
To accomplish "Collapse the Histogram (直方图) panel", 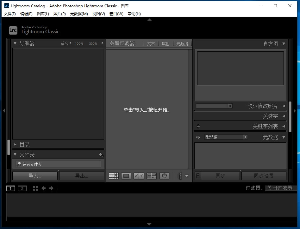I will pos(284,44).
